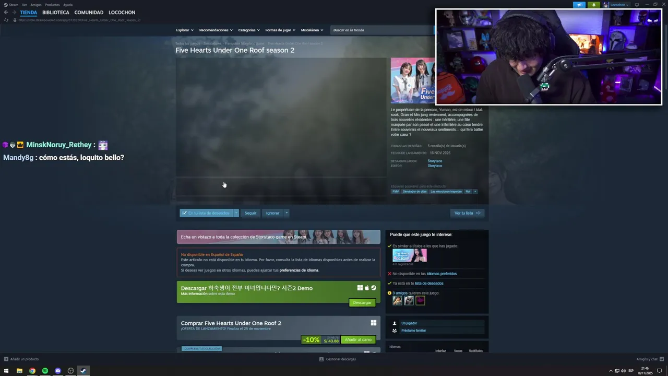This screenshot has width=668, height=376.
Task: Show hidden icons in system tray
Action: point(611,371)
